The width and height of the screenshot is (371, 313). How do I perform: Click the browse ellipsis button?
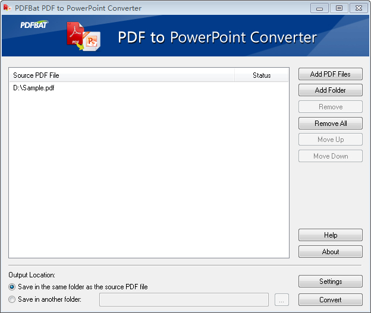(282, 299)
